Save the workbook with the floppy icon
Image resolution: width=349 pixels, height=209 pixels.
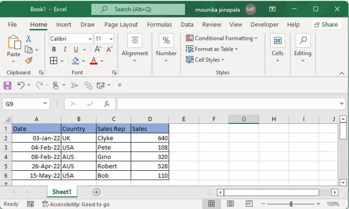[x=7, y=85]
